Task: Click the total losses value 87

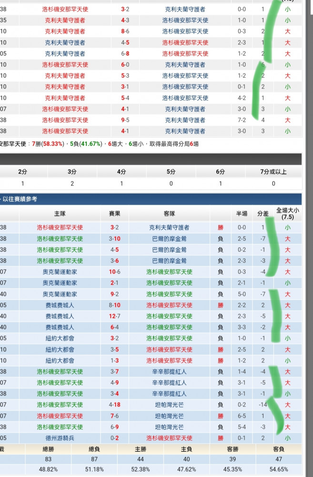Action: point(94,459)
